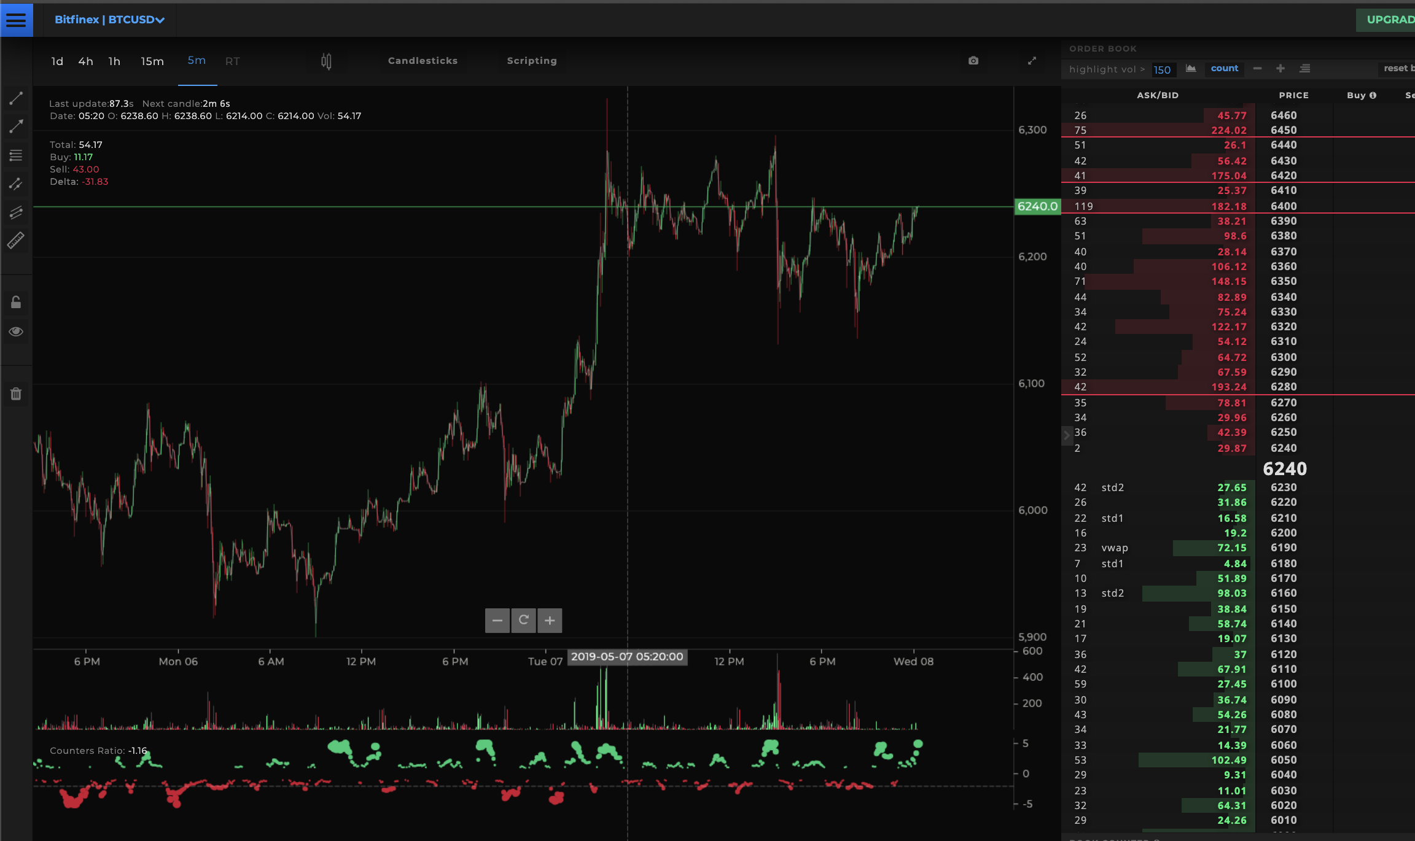This screenshot has height=841, width=1415.
Task: Open the Candlesticks dropdown
Action: tap(423, 61)
